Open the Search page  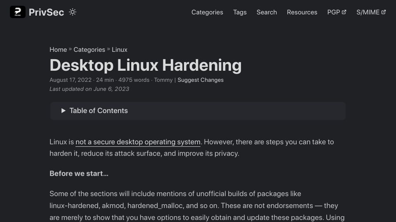(267, 12)
